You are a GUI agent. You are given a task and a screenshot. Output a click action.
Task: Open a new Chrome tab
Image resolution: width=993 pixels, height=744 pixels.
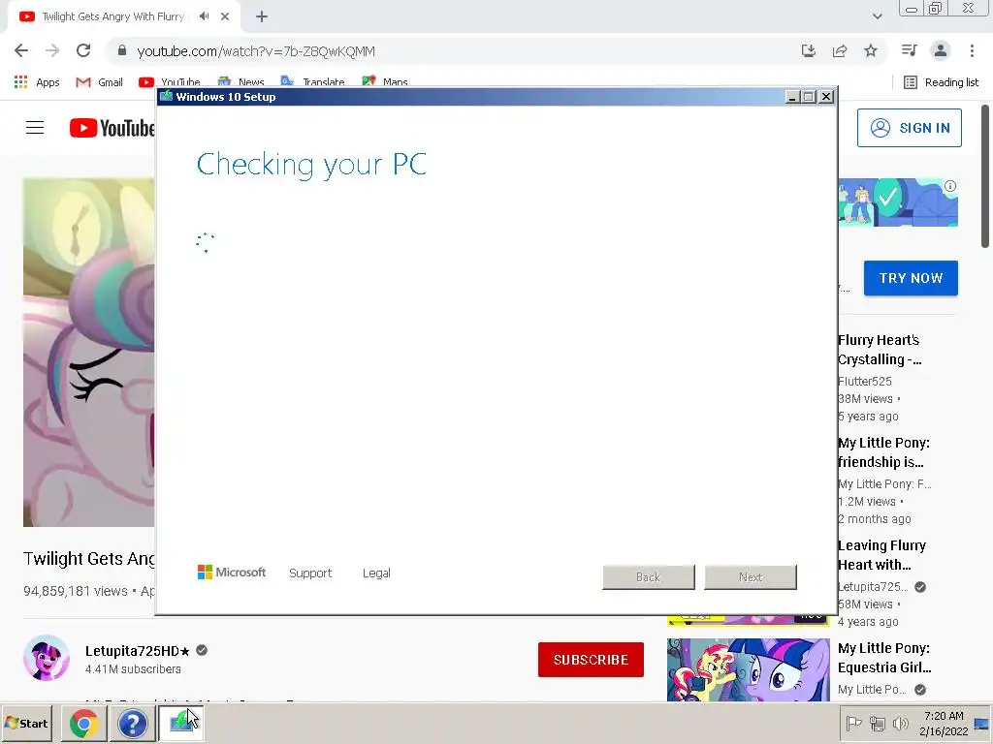coord(262,16)
